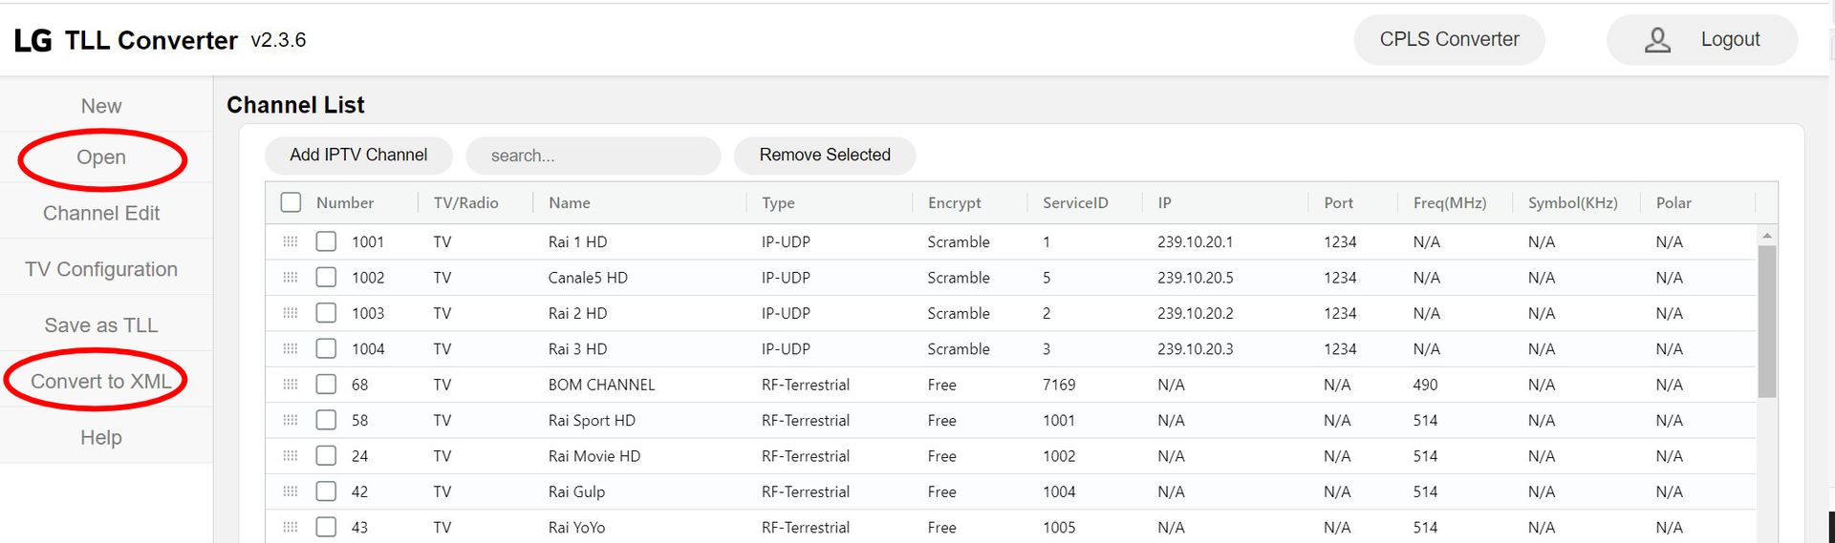This screenshot has width=1835, height=543.
Task: Click the drag handle next to BOM CHANNEL
Action: (291, 385)
